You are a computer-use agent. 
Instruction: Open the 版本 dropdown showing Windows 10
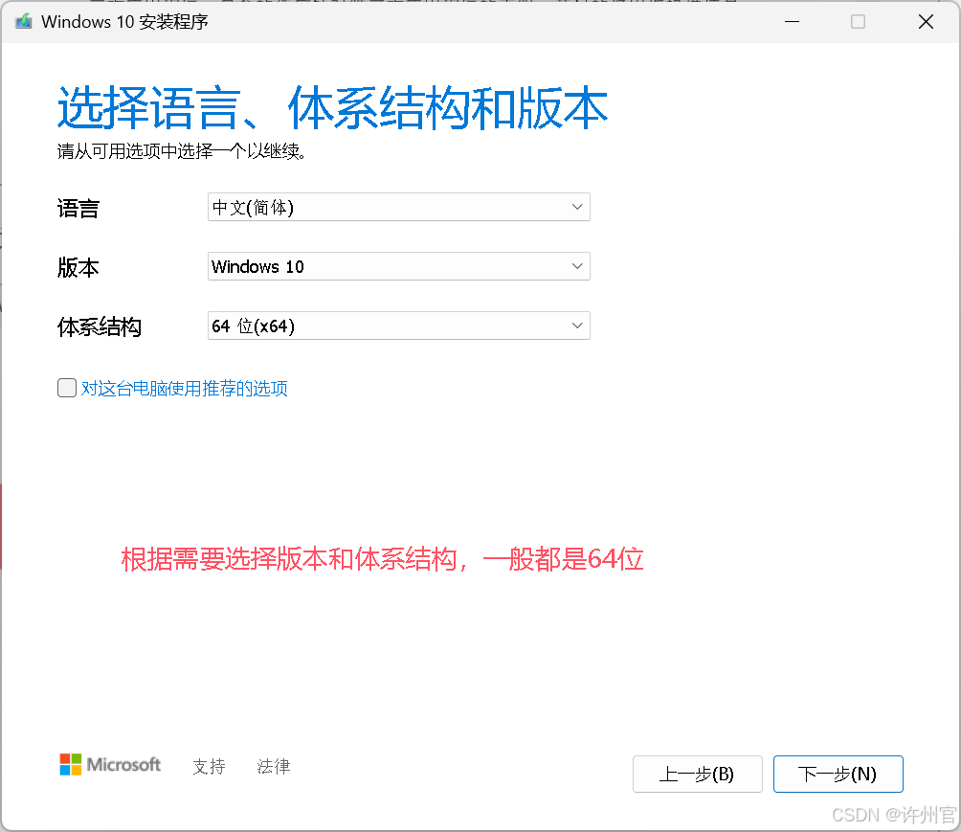pos(399,266)
